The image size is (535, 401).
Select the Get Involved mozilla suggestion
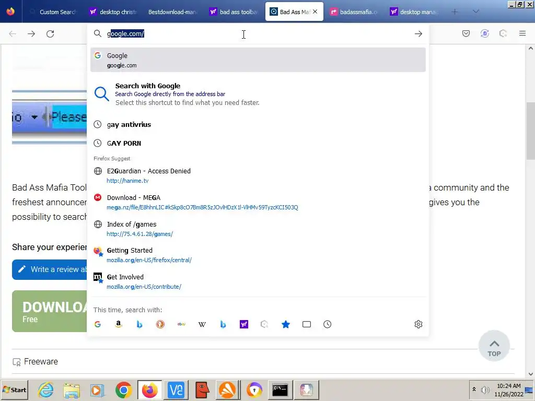[x=258, y=281]
